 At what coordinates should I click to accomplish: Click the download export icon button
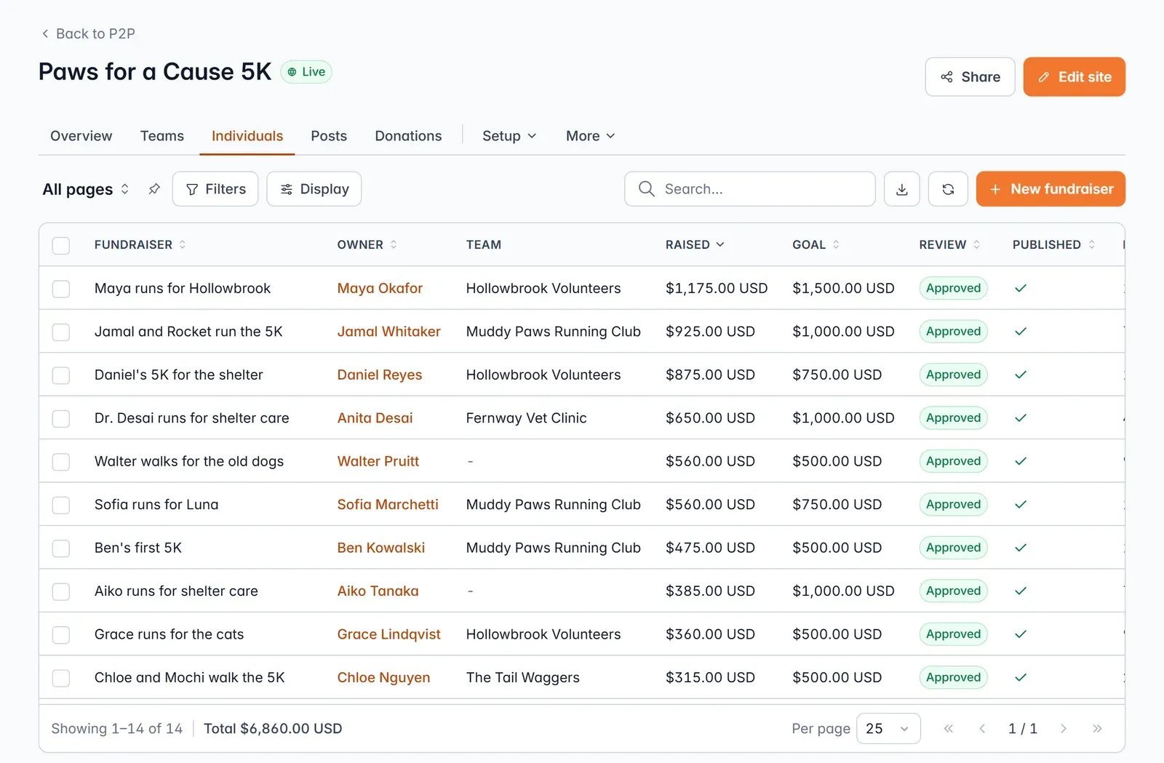tap(902, 189)
